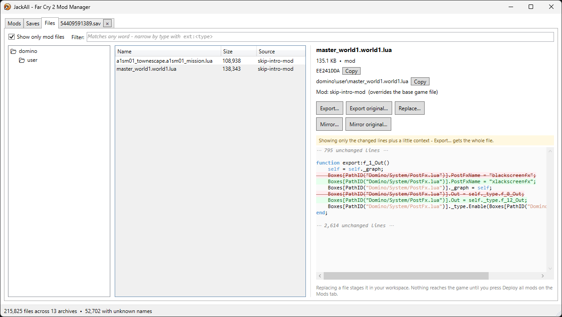Screen dimensions: 562x317
Task: Open the user folder icon
Action: point(22,60)
